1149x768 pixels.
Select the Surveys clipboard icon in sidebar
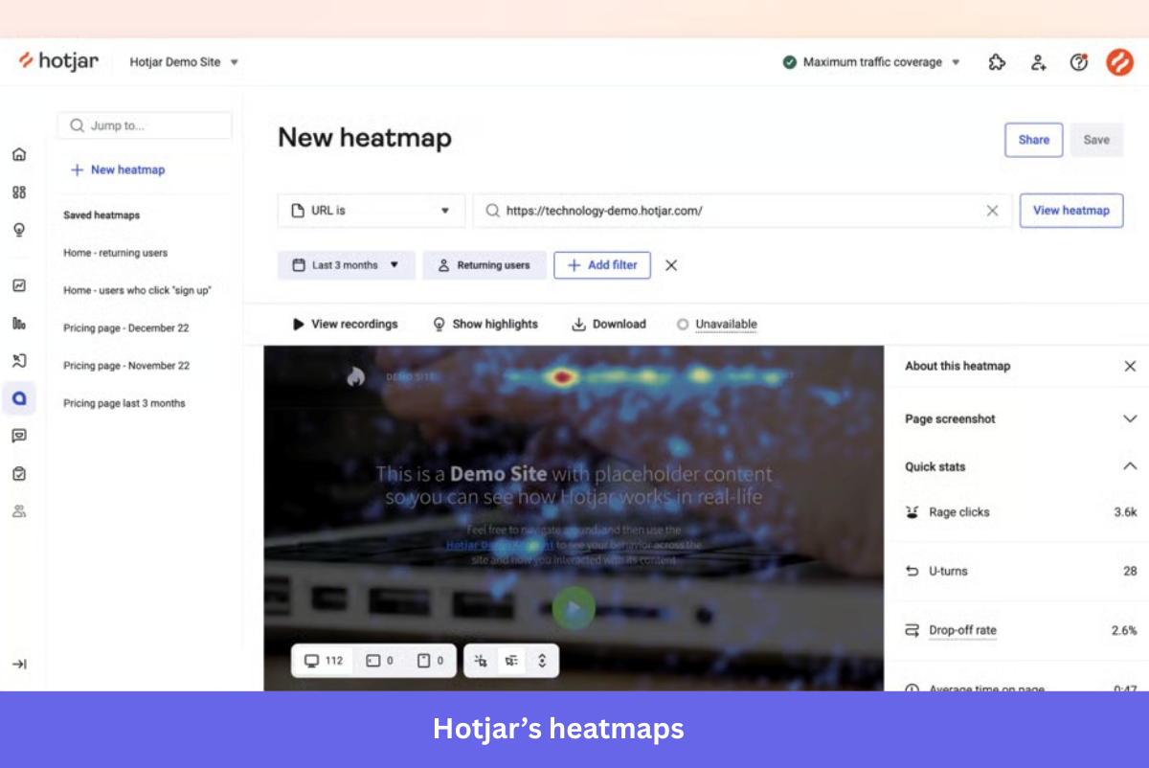click(x=19, y=472)
